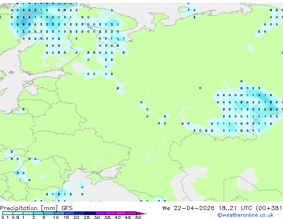Click the 2–5 mm legend color swatch

tap(38, 213)
